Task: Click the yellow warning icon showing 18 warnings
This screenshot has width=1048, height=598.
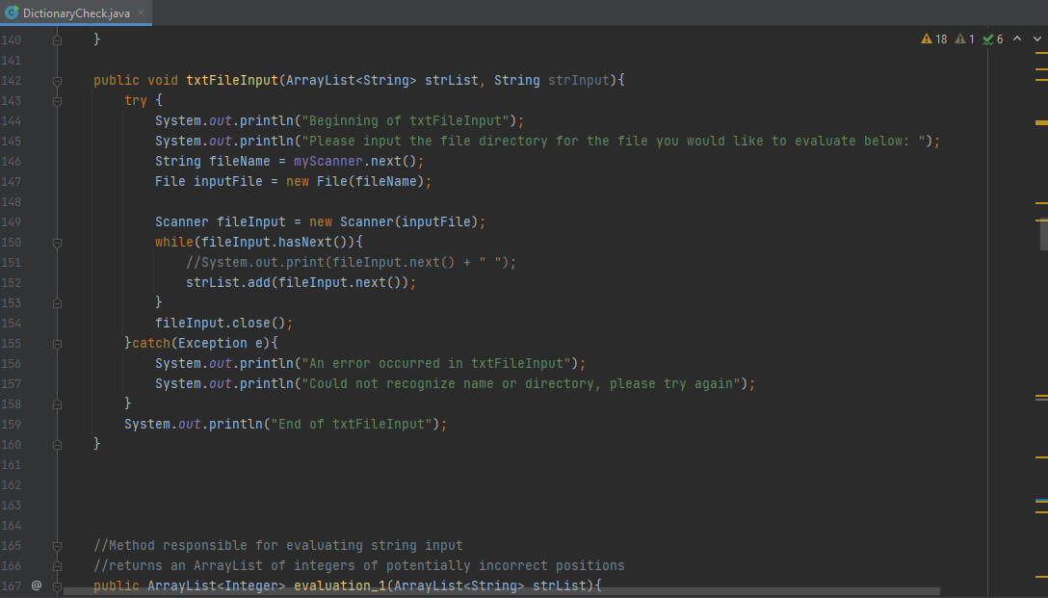Action: (927, 39)
